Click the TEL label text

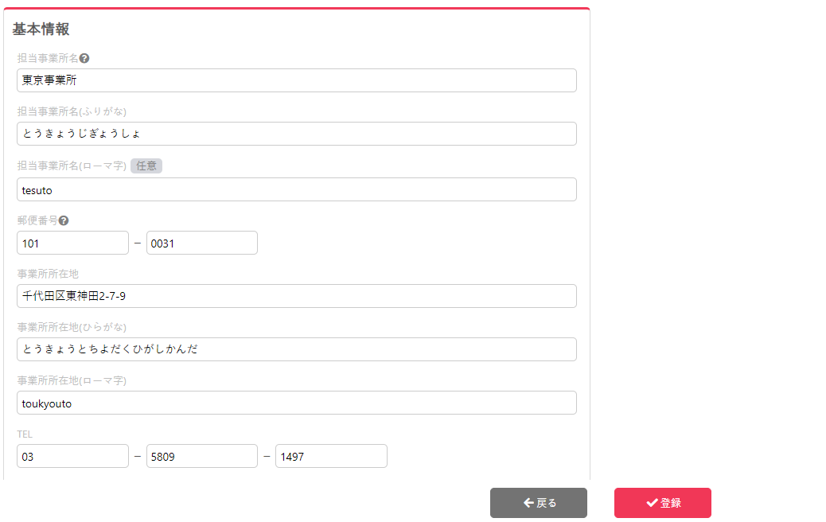pos(25,434)
